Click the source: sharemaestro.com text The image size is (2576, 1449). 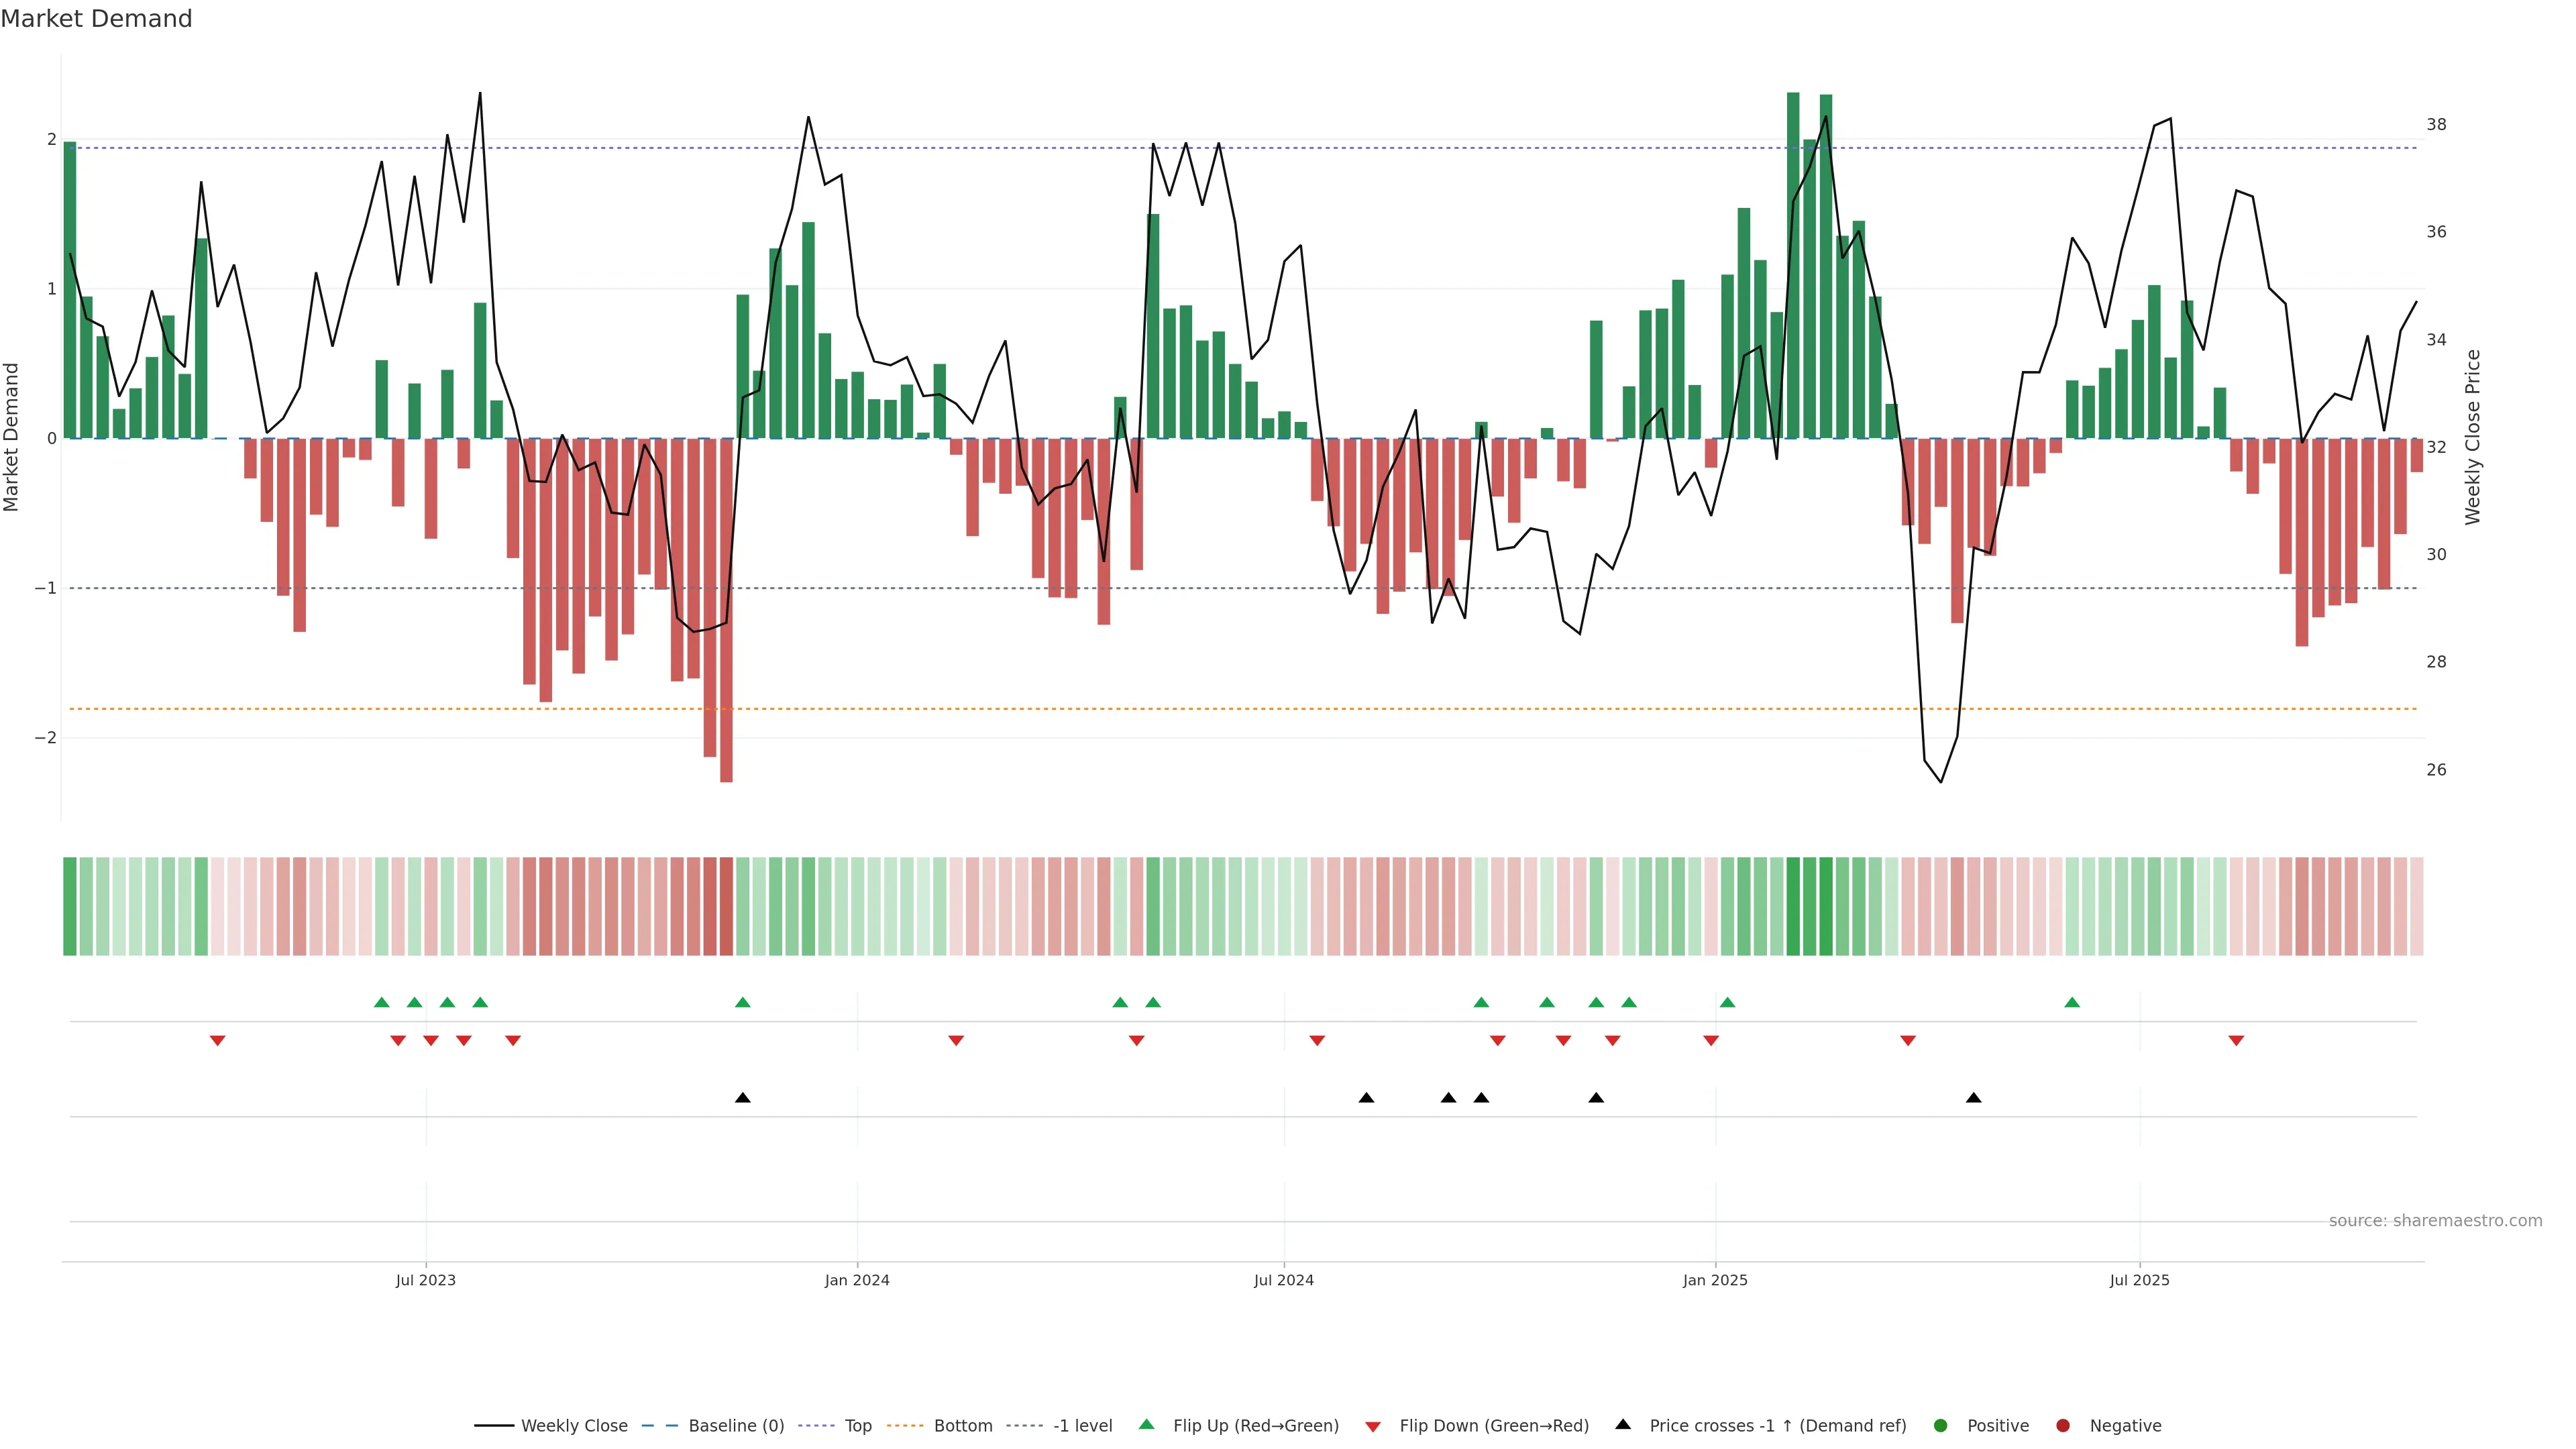(x=2435, y=1220)
